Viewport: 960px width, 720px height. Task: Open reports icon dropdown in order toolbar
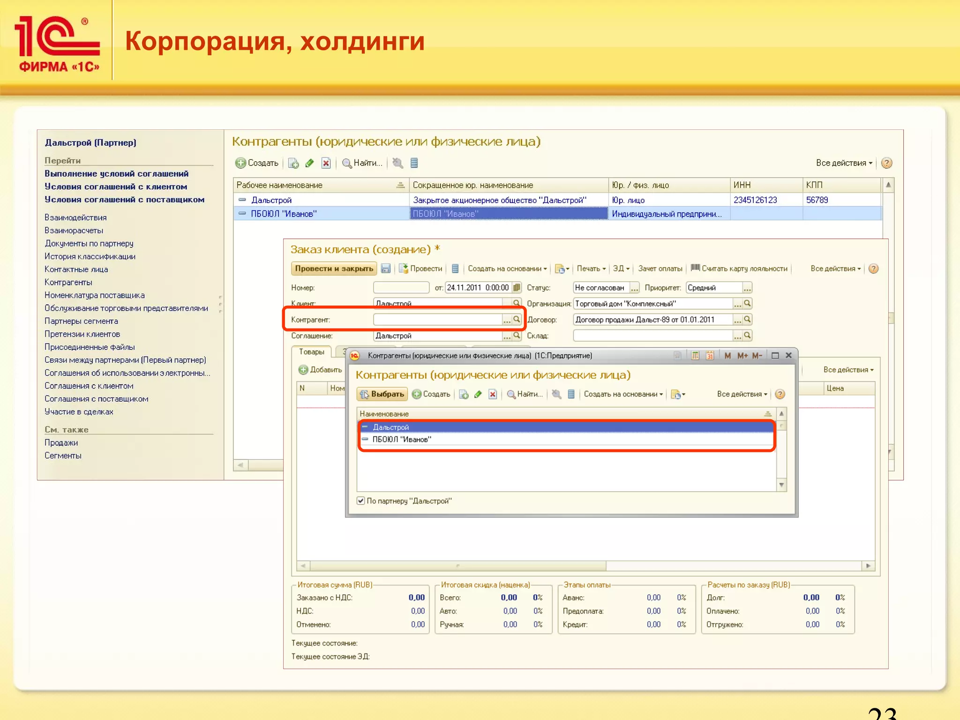point(562,269)
